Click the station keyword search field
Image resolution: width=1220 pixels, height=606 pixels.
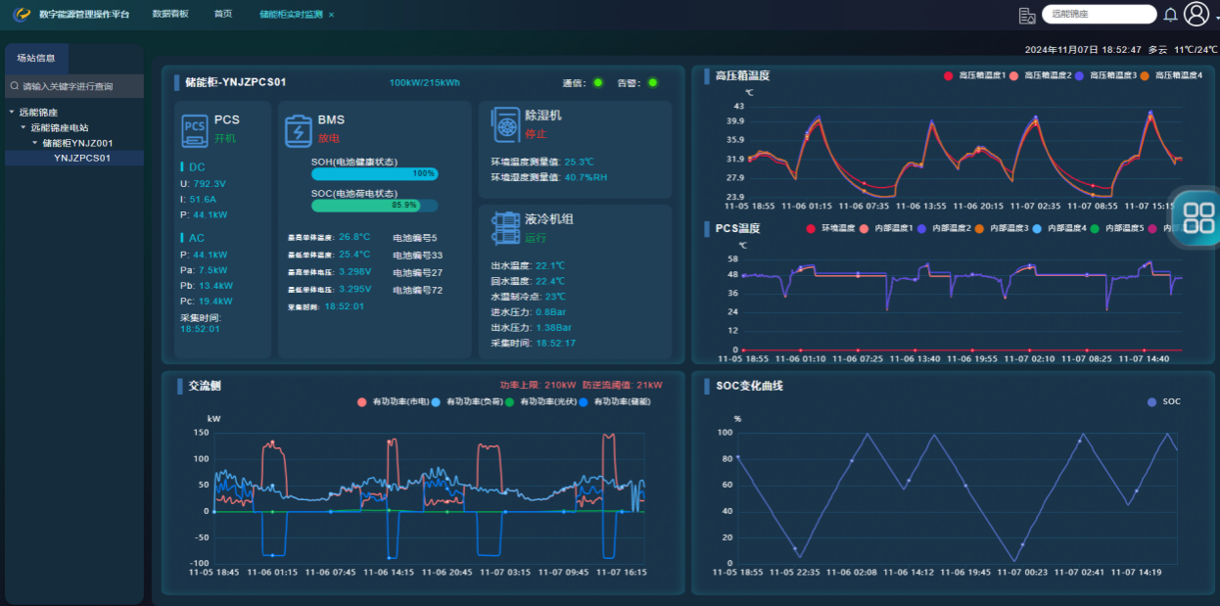78,86
